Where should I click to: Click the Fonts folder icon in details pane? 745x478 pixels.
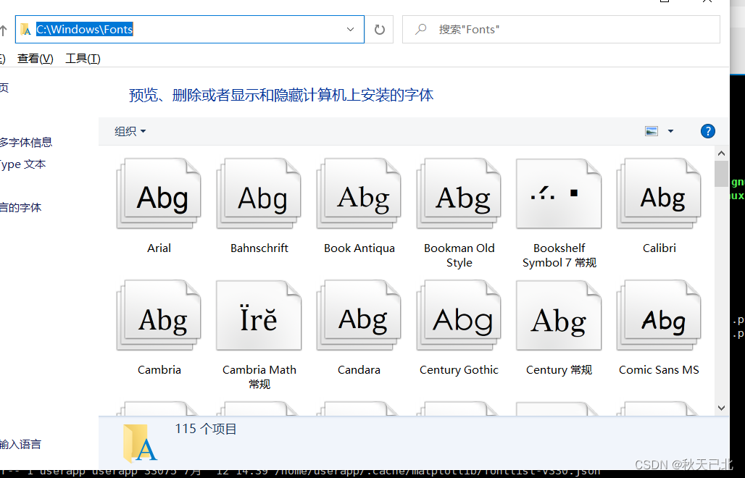click(x=140, y=443)
